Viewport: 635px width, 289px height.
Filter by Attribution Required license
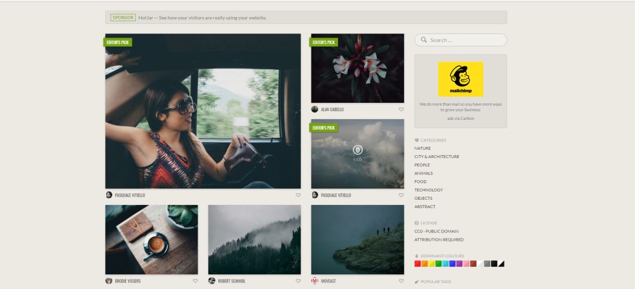439,240
